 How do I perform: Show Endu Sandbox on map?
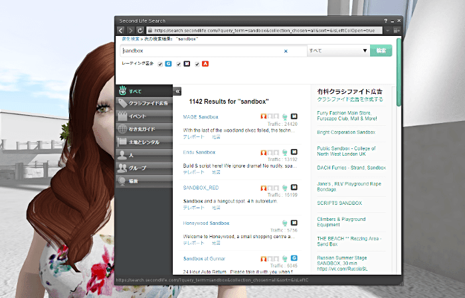click(x=216, y=172)
